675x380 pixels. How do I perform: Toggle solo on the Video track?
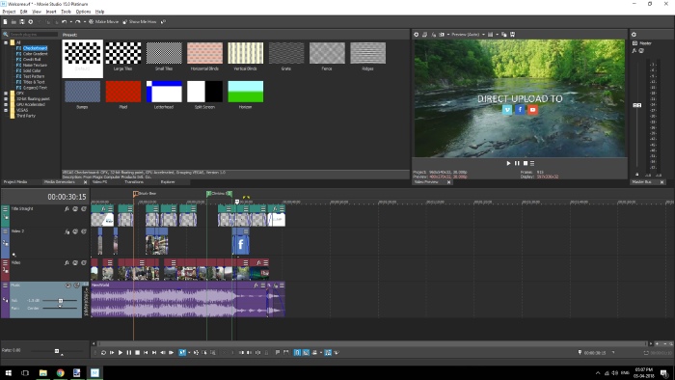(84, 262)
